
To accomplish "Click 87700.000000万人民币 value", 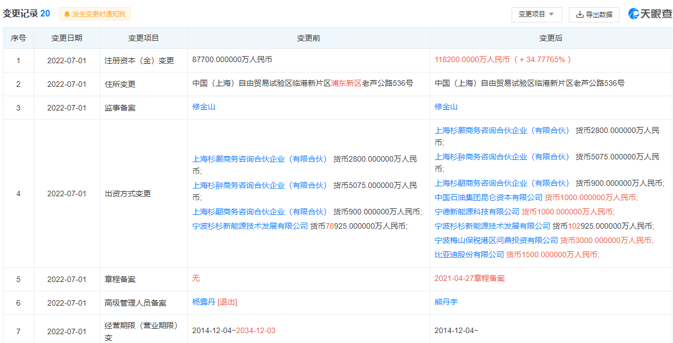I will pyautogui.click(x=232, y=59).
